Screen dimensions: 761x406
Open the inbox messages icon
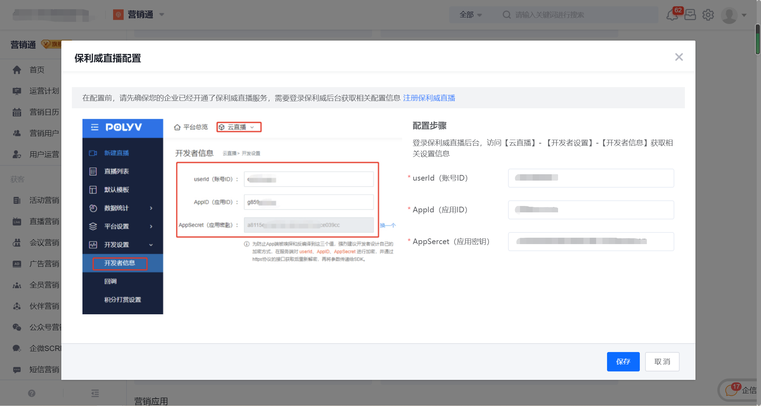(690, 15)
